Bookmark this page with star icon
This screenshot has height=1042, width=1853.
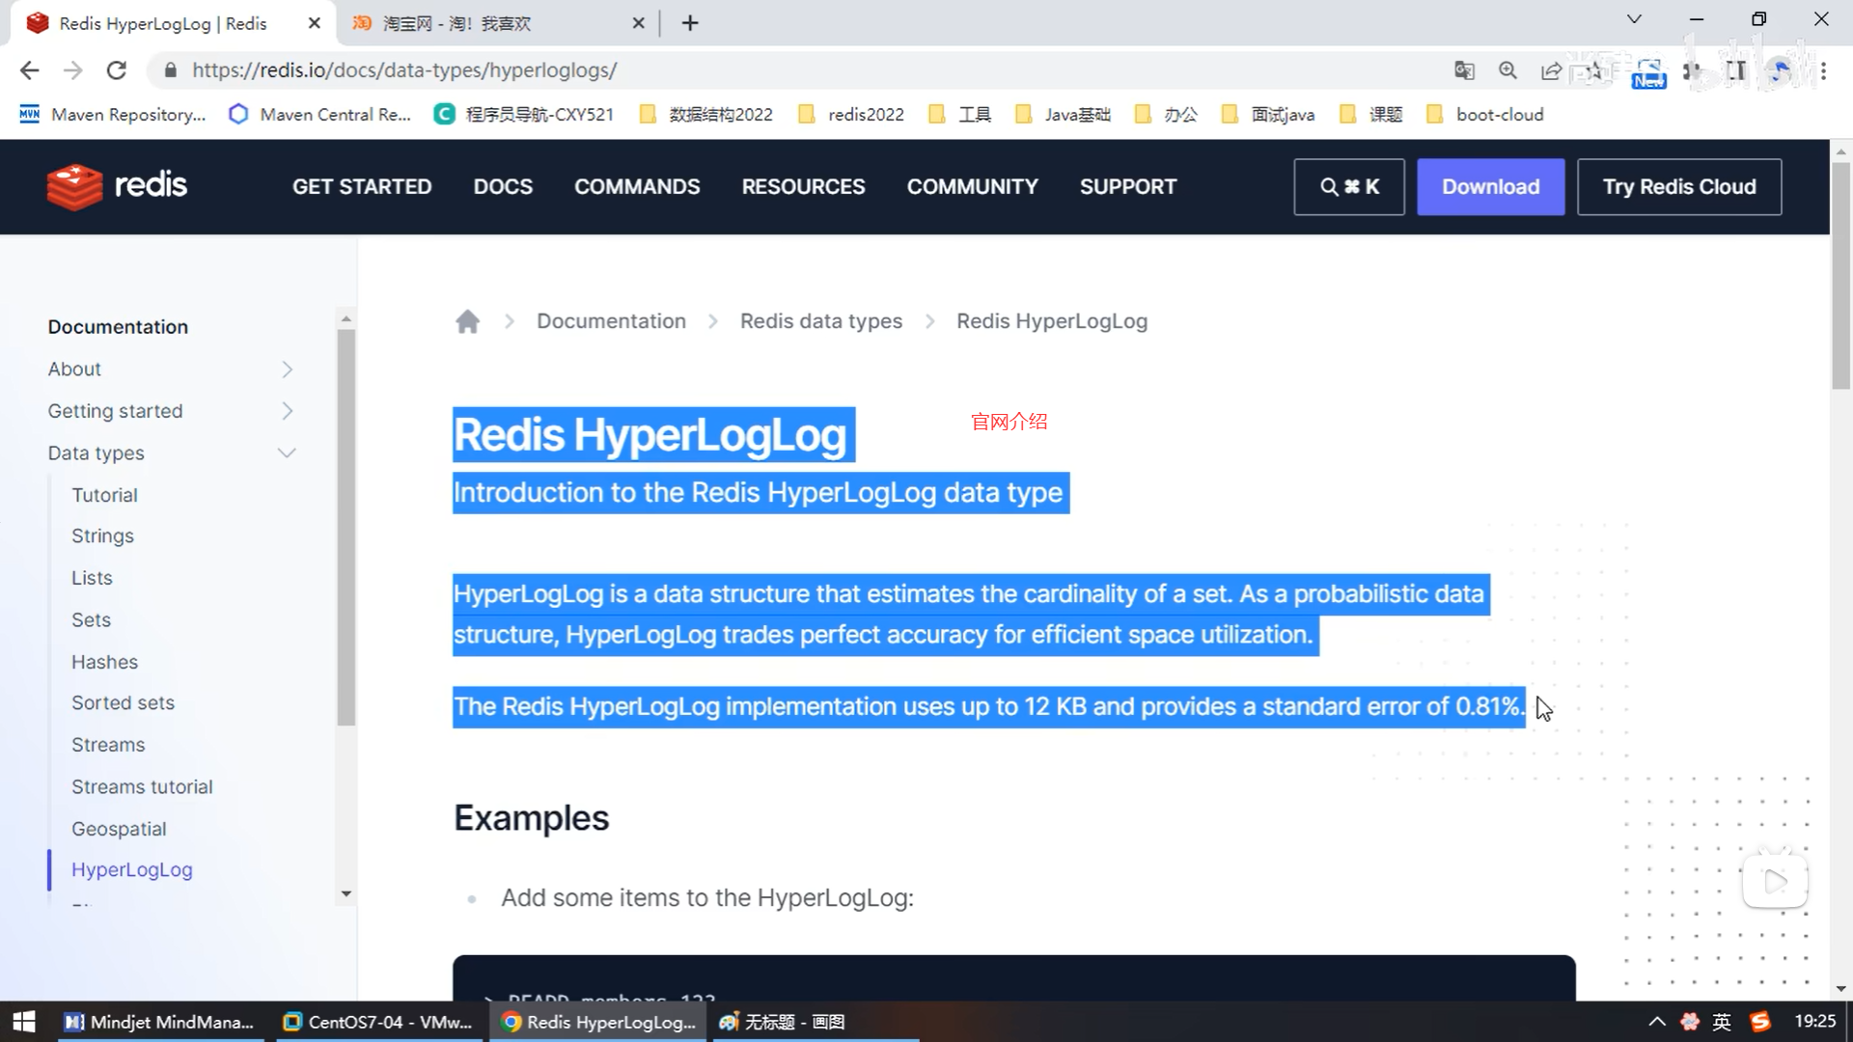[1594, 70]
